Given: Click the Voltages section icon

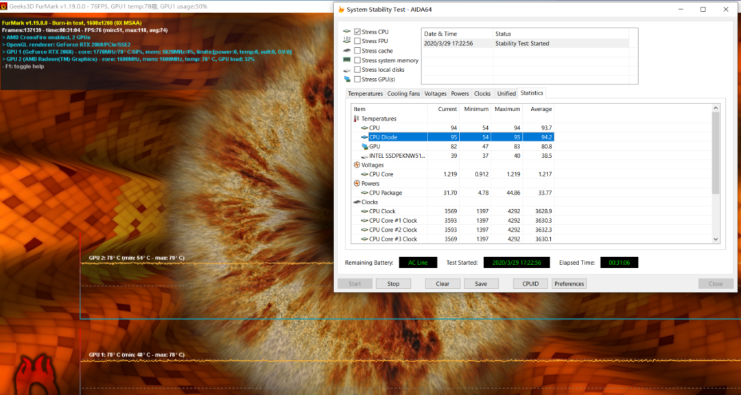Looking at the screenshot, I should tap(357, 165).
